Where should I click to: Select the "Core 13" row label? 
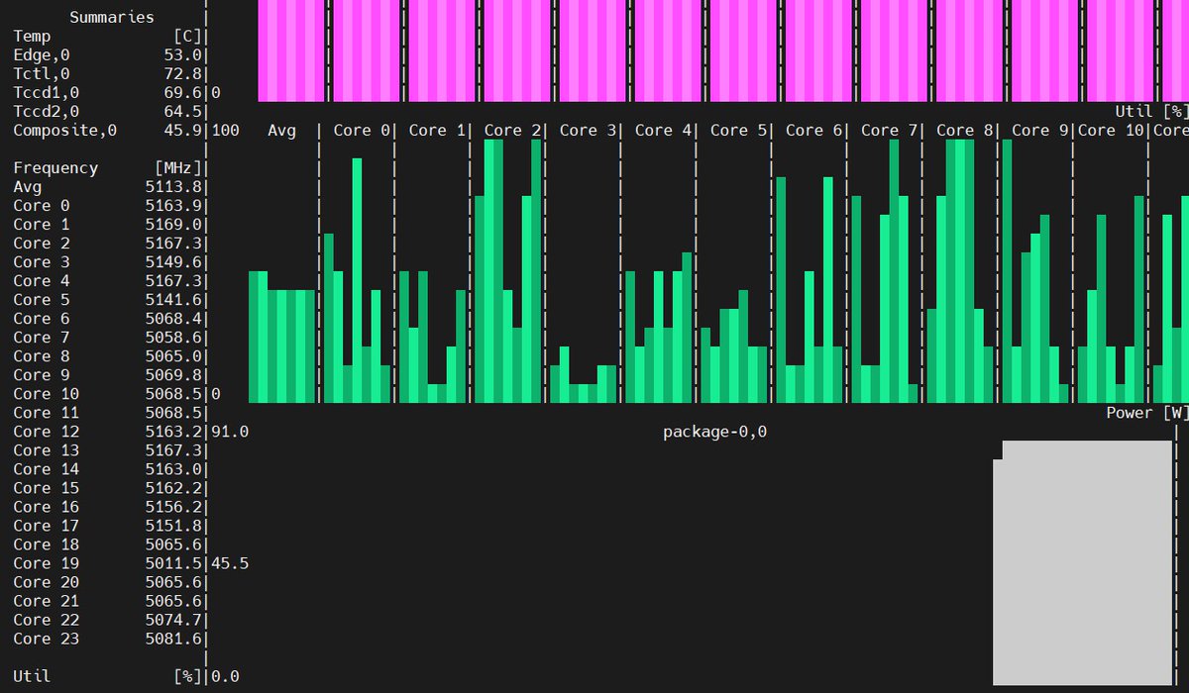46,449
